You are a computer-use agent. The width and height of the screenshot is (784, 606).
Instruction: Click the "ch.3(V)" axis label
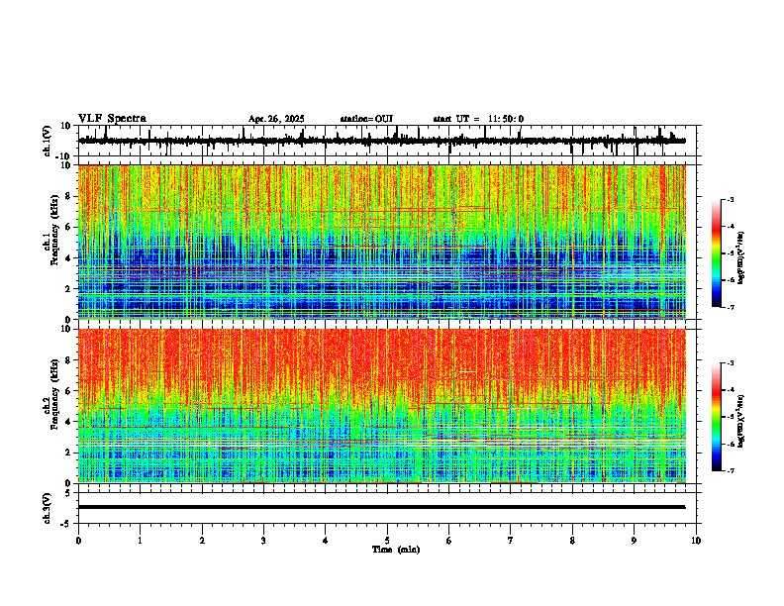click(x=48, y=508)
